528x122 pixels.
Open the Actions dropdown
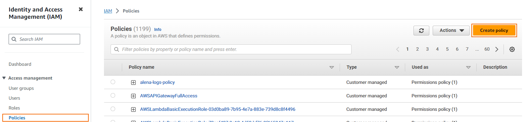(451, 31)
